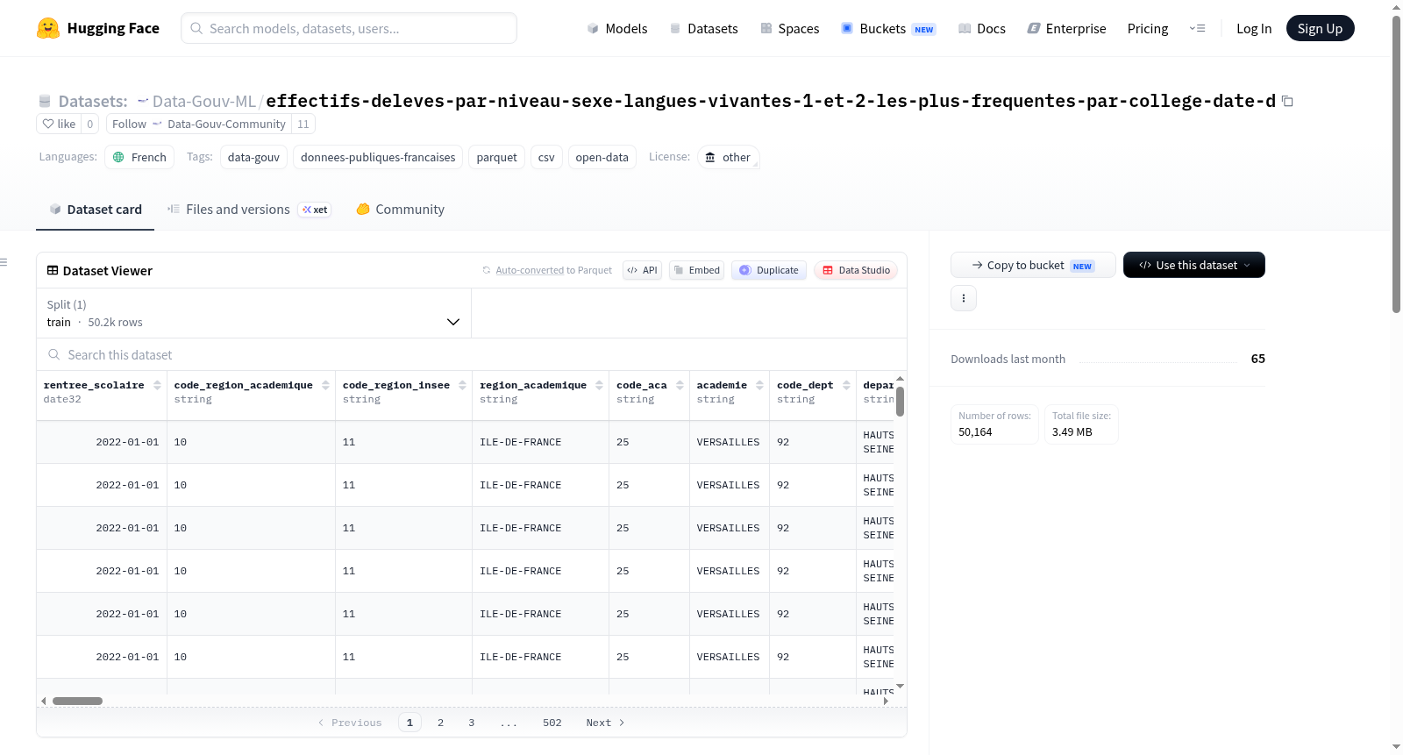Open the Spaces page
Image resolution: width=1403 pixels, height=755 pixels.
789,28
